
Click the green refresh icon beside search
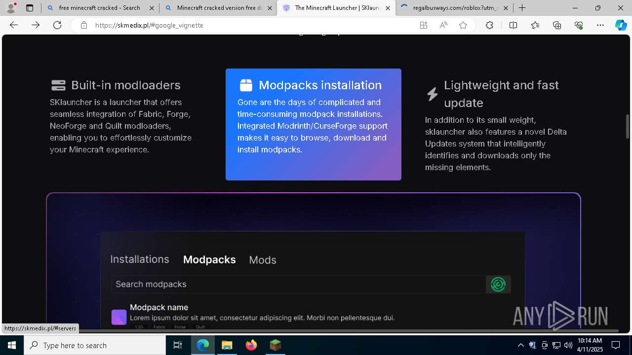[x=498, y=284]
